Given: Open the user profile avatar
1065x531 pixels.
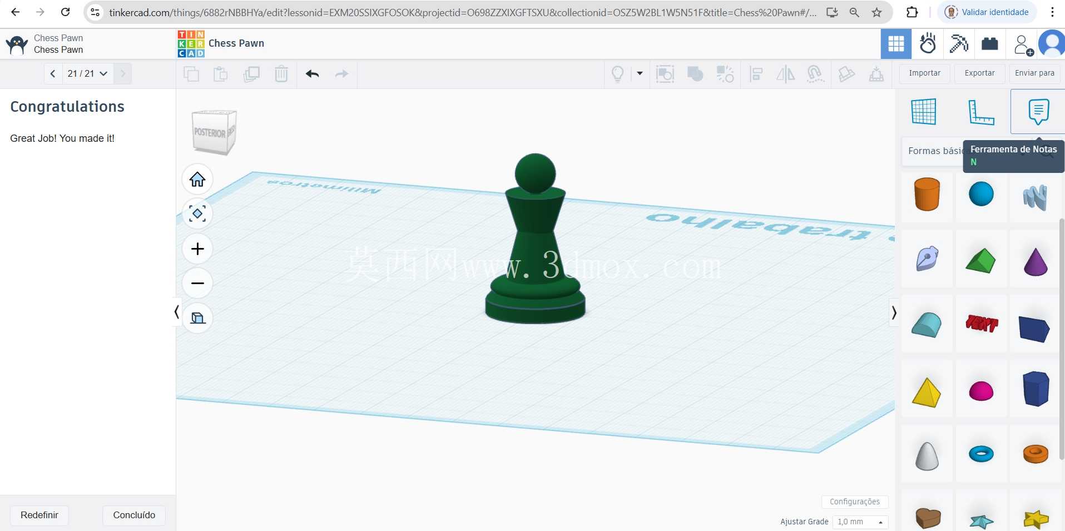Looking at the screenshot, I should click(1052, 44).
